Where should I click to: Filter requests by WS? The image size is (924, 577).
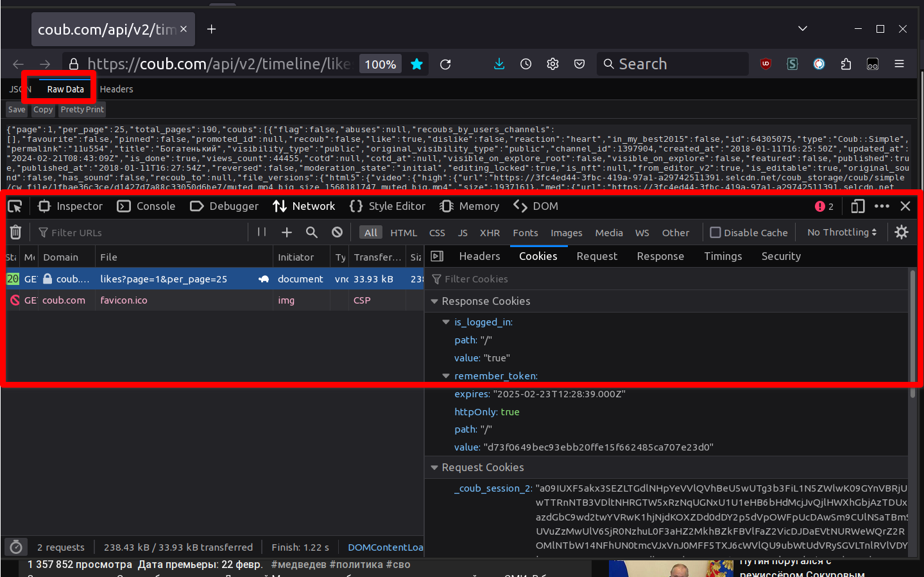pos(642,232)
